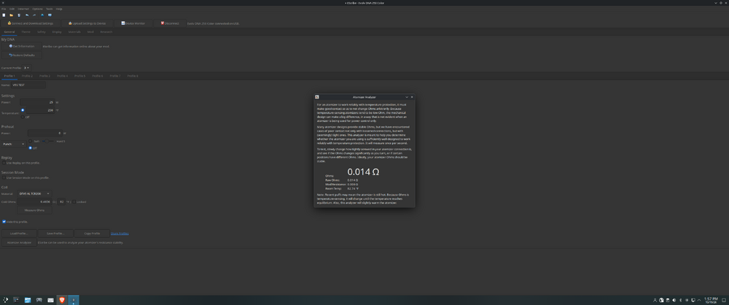Click the clipboard icon in system tray

pyautogui.click(x=668, y=301)
